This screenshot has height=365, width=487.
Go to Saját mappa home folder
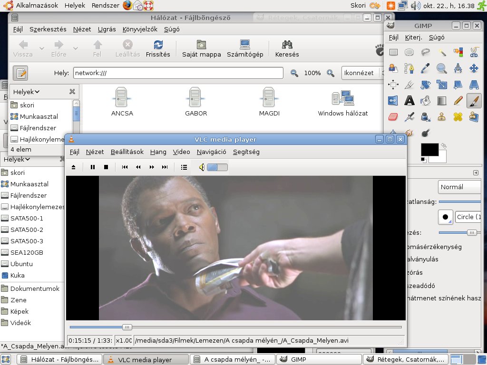point(202,48)
